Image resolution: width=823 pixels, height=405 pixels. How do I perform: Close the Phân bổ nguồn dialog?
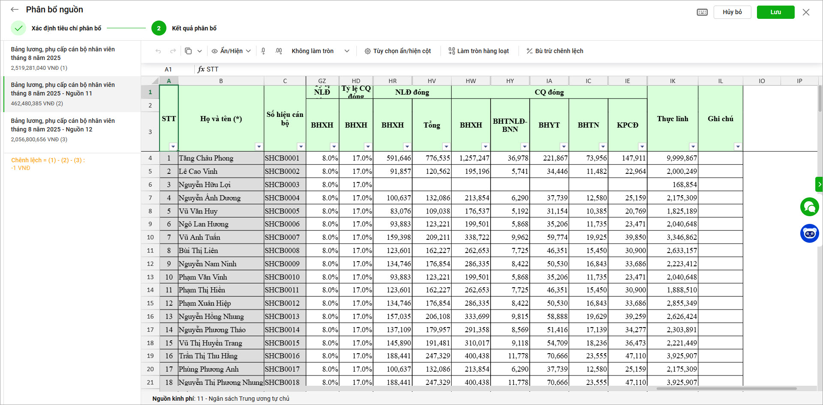806,12
